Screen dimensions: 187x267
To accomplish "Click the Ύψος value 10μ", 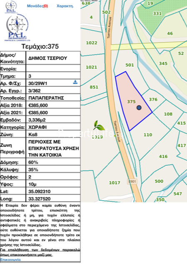I will click(x=32, y=184).
